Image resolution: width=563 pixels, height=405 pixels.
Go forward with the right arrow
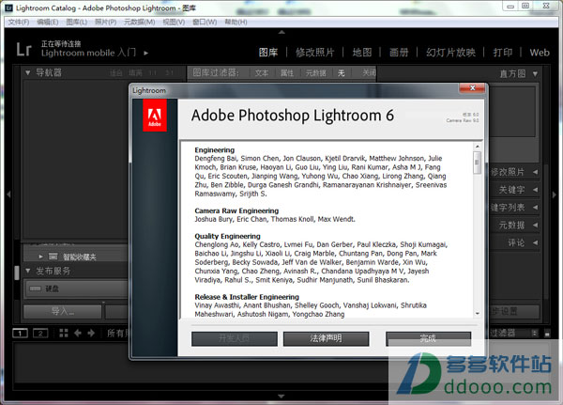[91, 333]
